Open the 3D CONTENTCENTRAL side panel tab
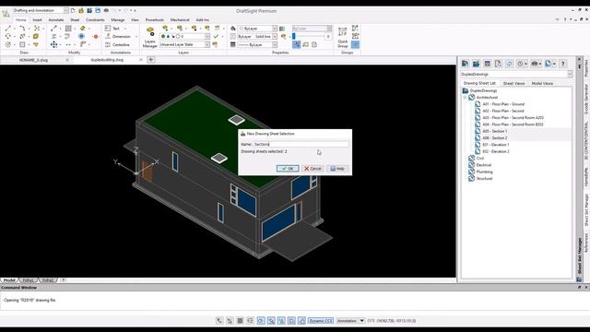Screen dimensions: 590x332 pos(586,141)
